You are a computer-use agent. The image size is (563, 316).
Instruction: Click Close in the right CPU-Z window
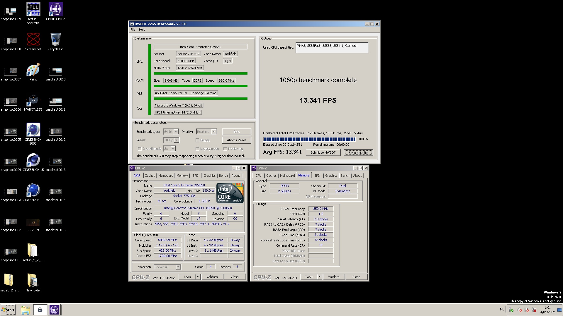(356, 277)
